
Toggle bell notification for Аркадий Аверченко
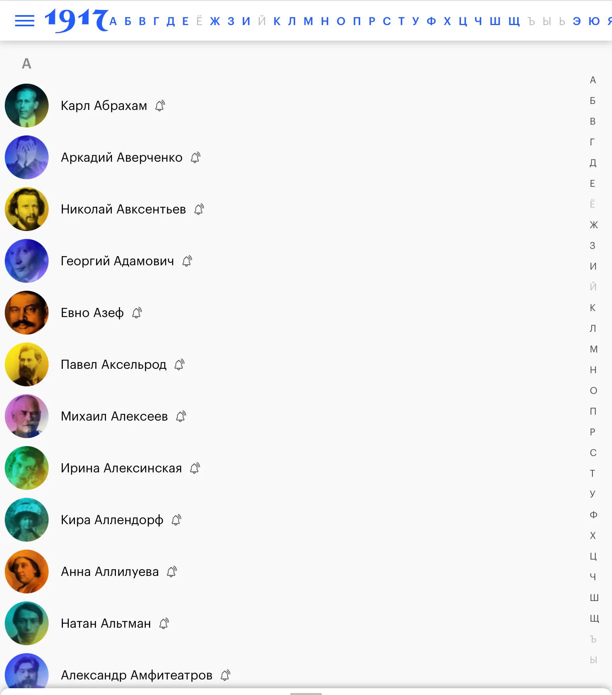196,157
